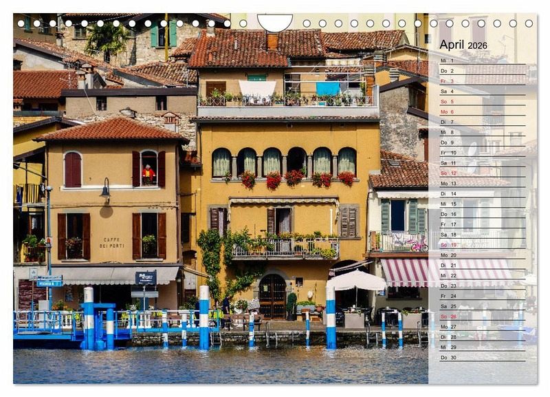This screenshot has width=550, height=397.
Task: Select the calendar row 'Sa 4'
Action: point(483,92)
